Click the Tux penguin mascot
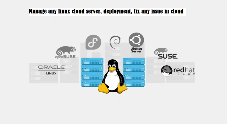This screenshot has width=227, height=124. click(x=113, y=76)
